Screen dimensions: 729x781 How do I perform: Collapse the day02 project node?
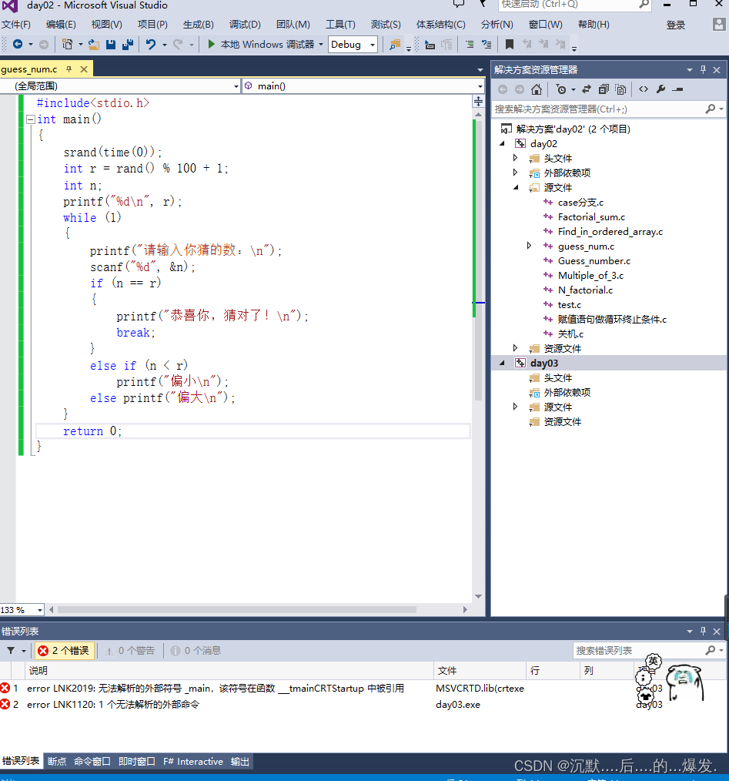502,143
